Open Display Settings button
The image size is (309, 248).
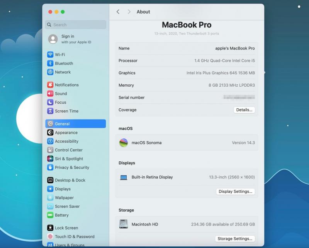(x=235, y=192)
